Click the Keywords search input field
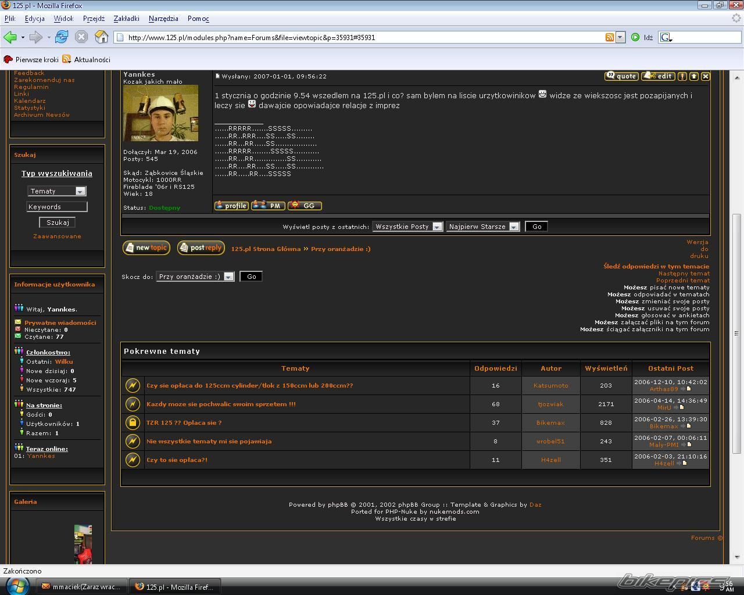The width and height of the screenshot is (744, 595). tap(57, 207)
